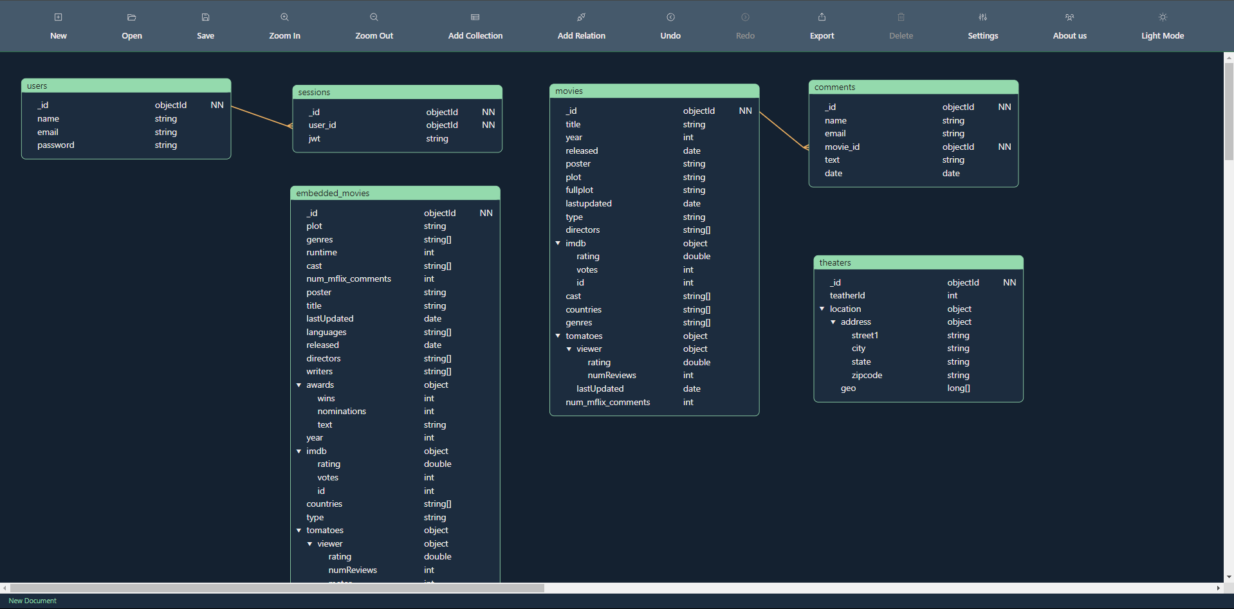Open the Settings panel
The image size is (1234, 609).
(982, 17)
